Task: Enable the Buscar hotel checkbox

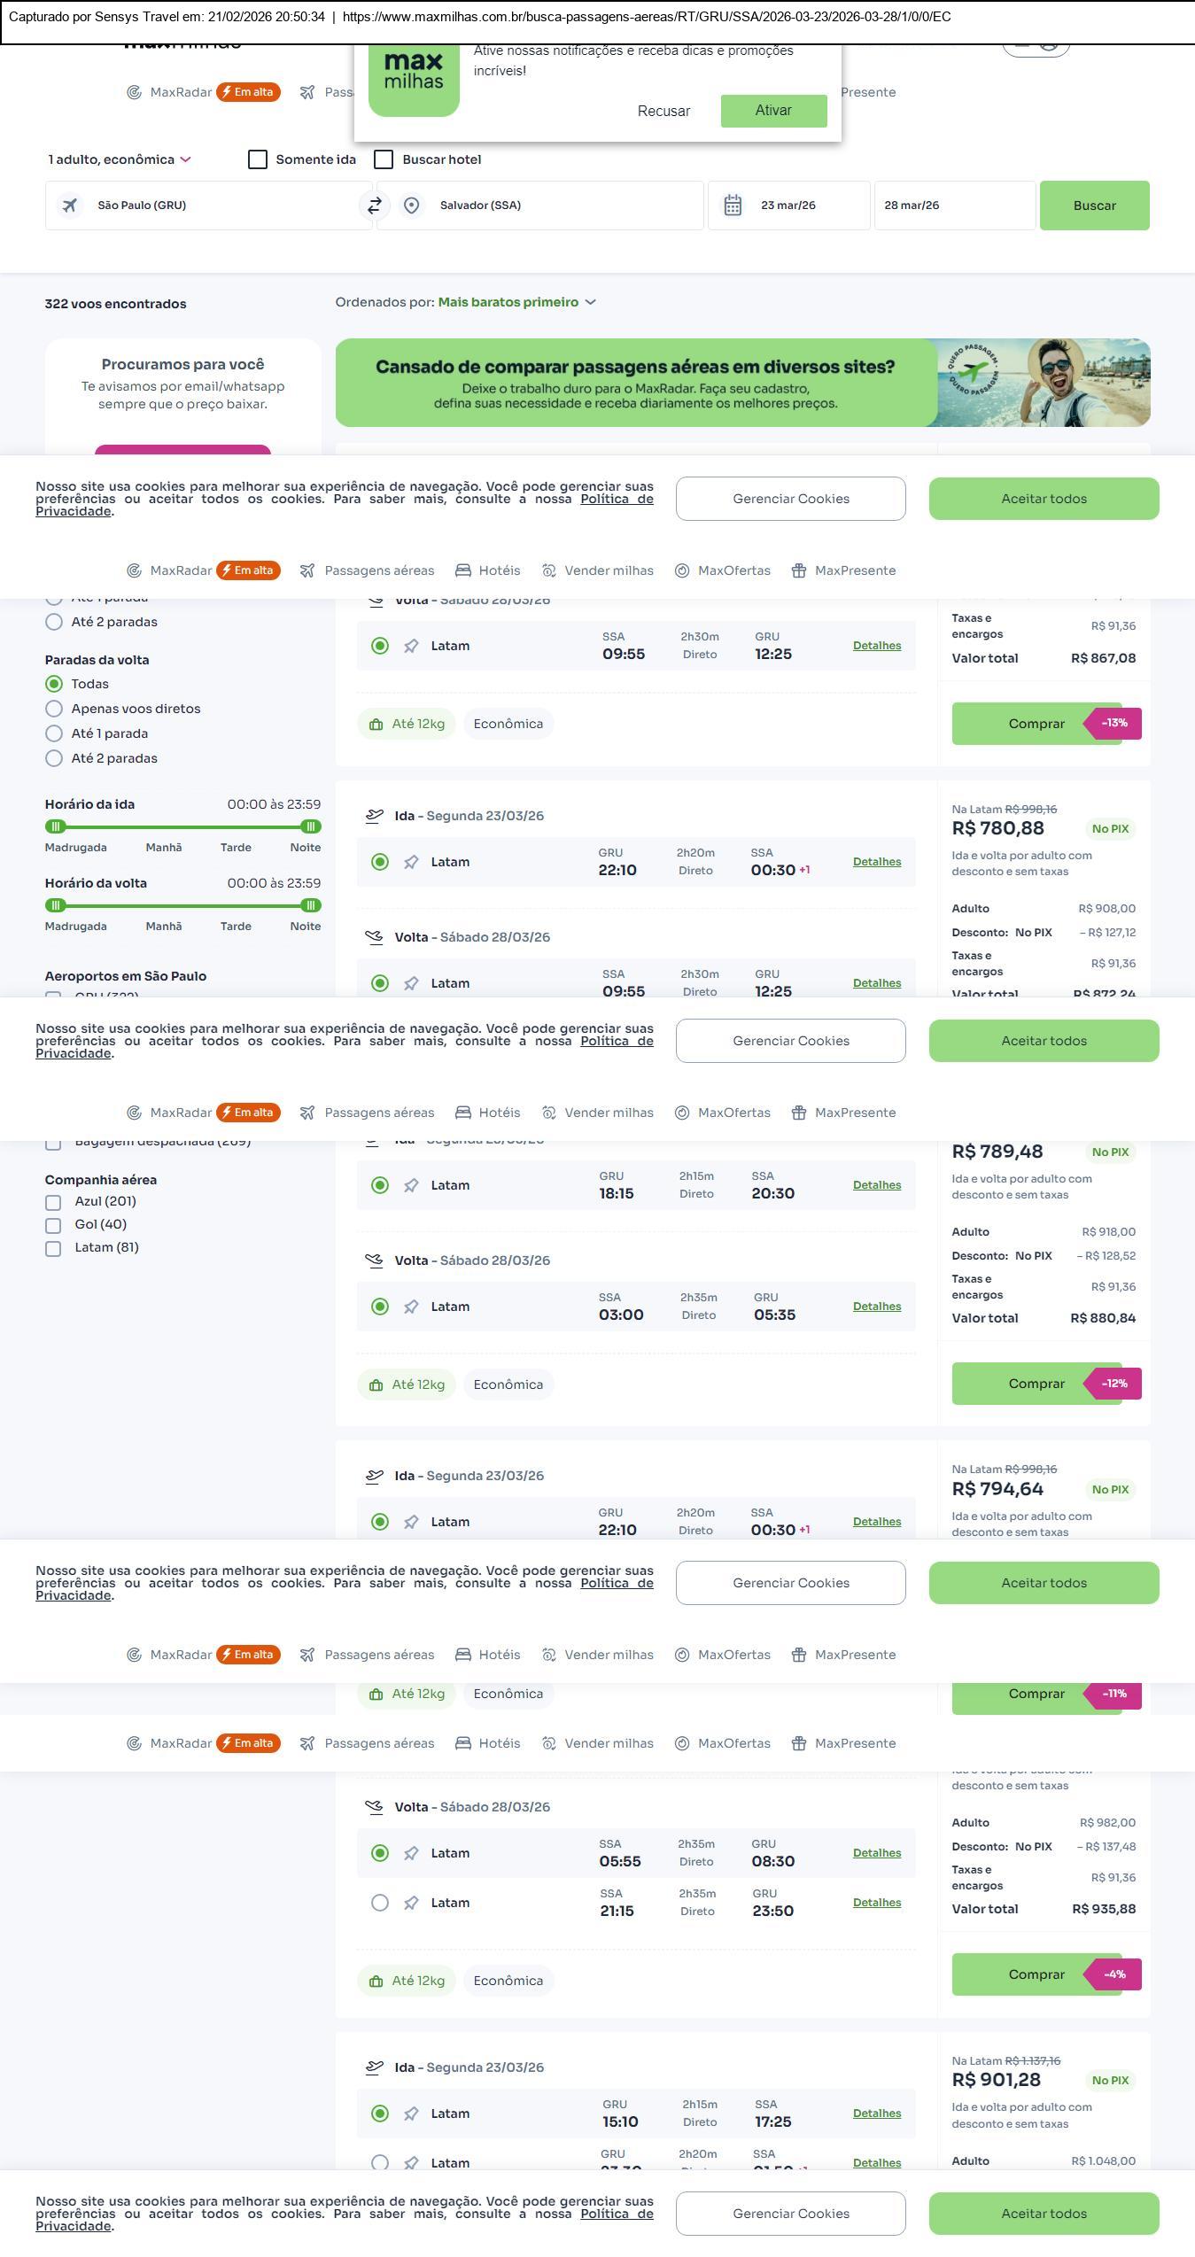Action: [384, 159]
